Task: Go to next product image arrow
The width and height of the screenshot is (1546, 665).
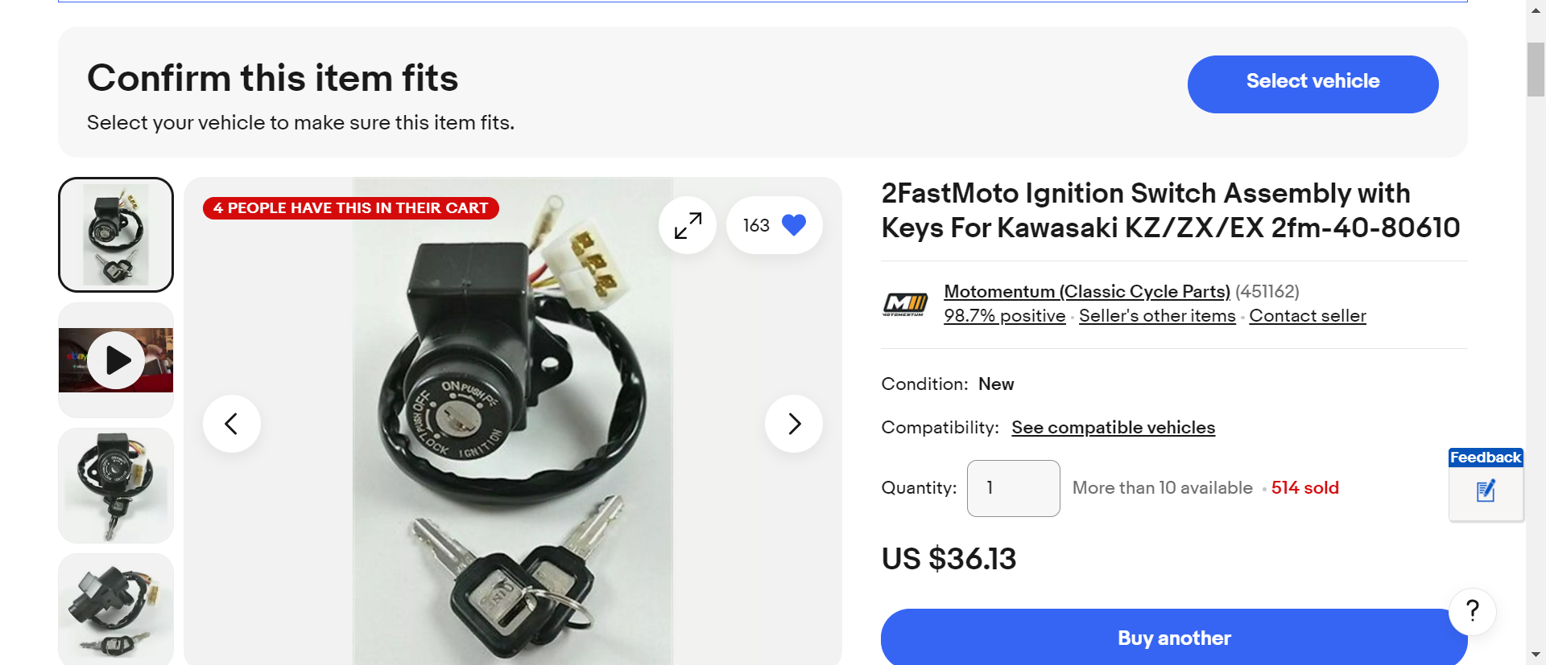Action: [794, 424]
